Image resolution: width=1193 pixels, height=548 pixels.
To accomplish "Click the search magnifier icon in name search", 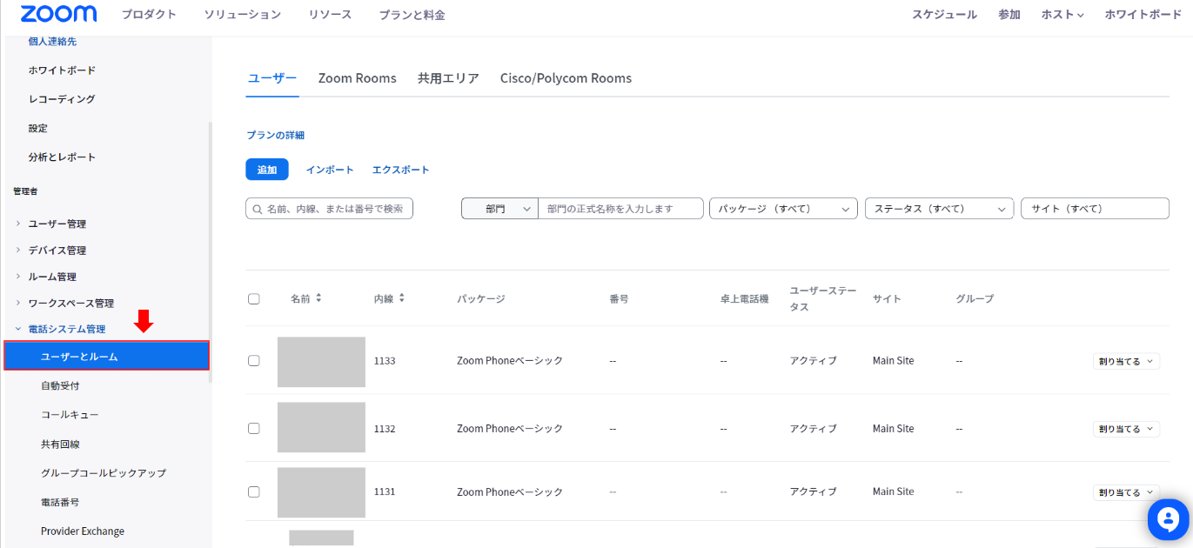I will coord(258,209).
